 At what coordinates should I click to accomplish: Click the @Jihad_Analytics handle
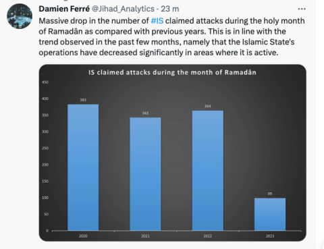[123, 9]
